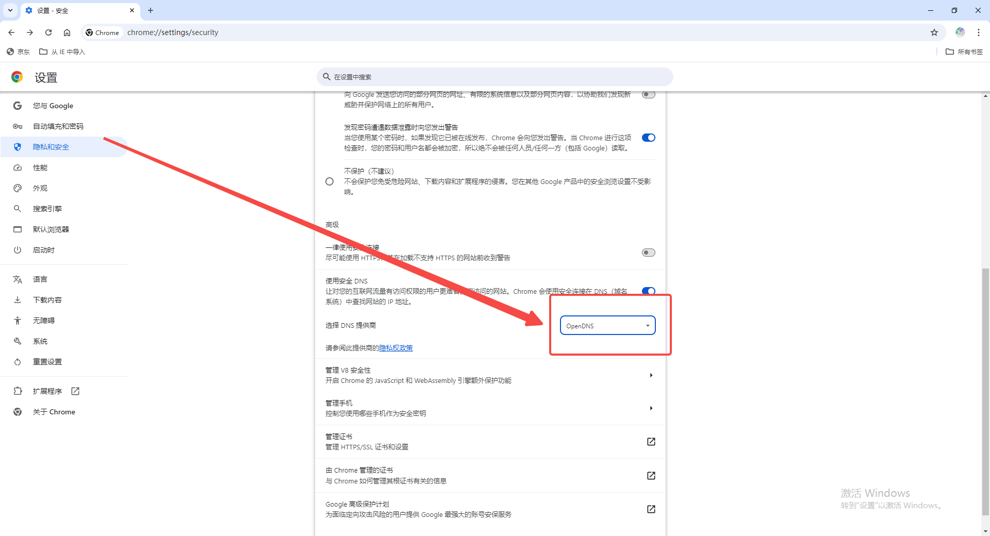Image resolution: width=990 pixels, height=536 pixels.
Task: Open the tab search dropdown arrow
Action: (10, 10)
